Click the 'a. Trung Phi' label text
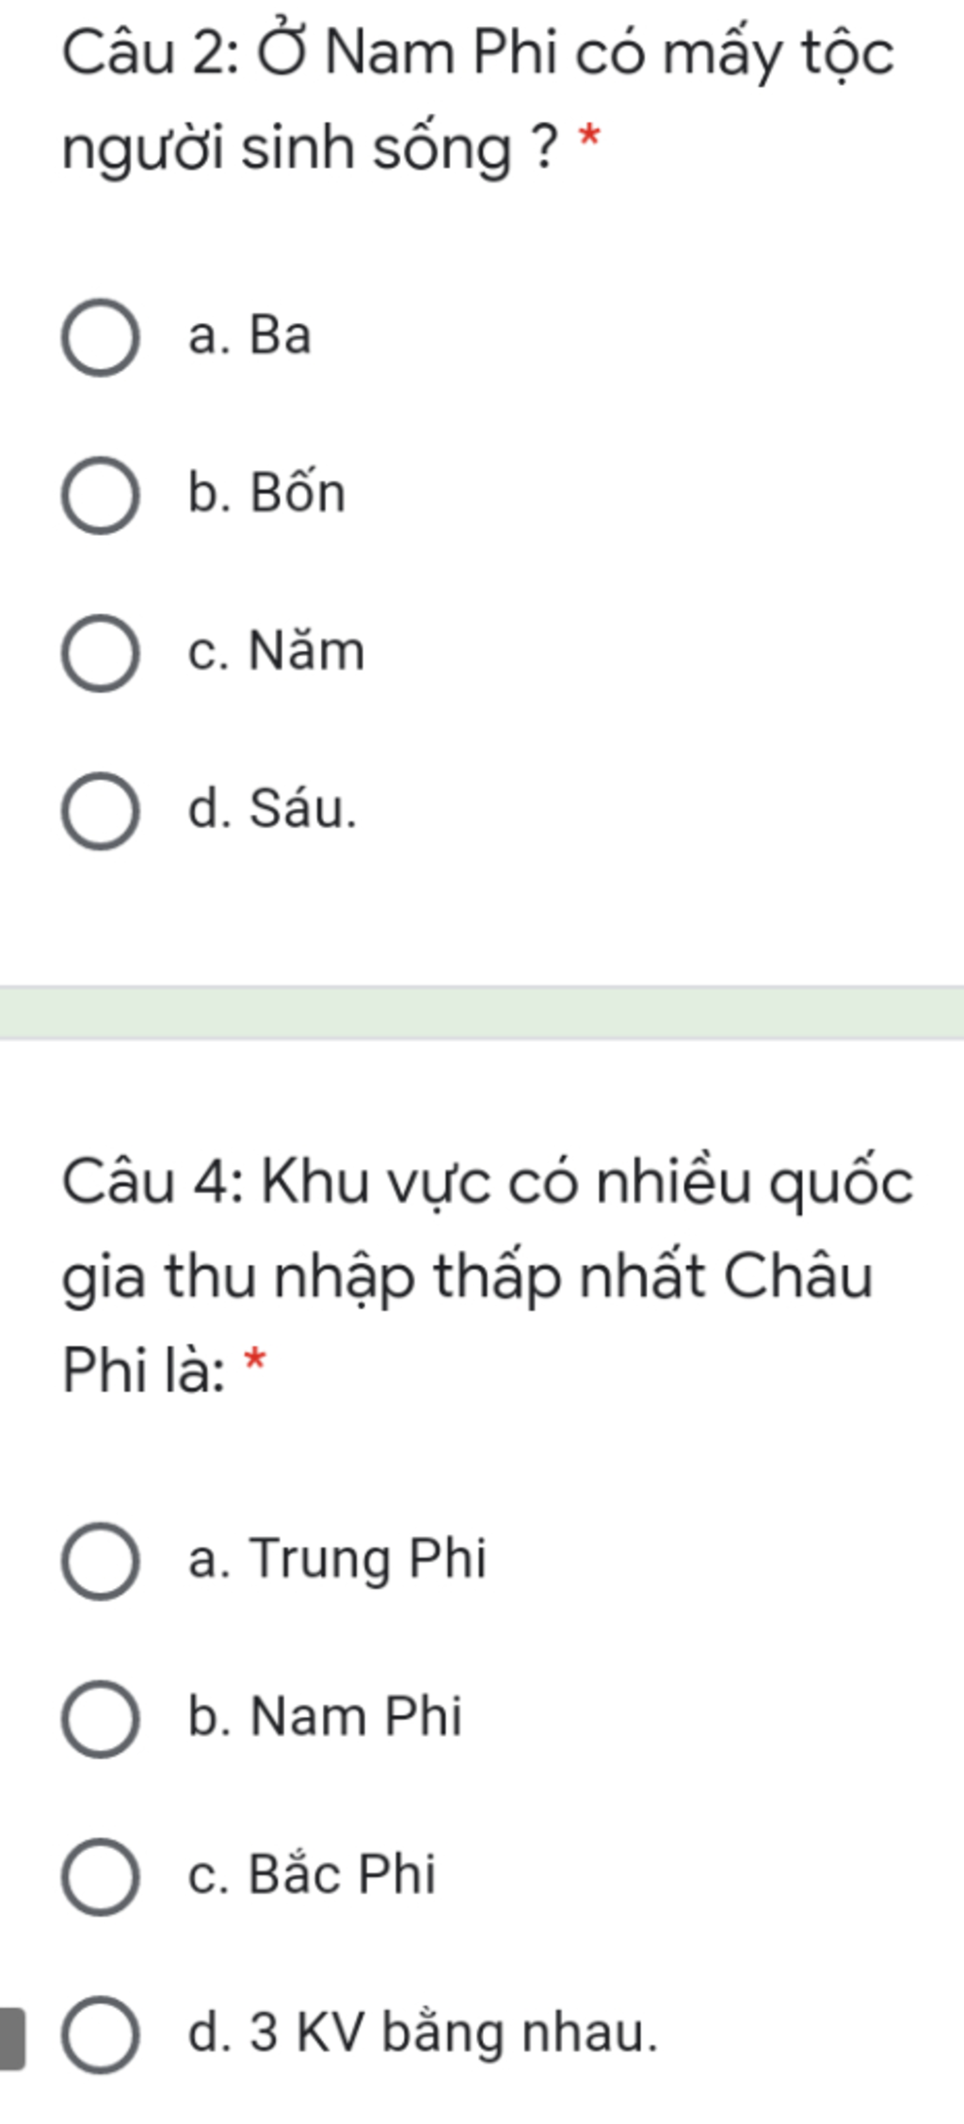 [337, 1560]
